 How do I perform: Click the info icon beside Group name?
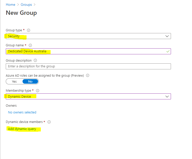point(30,45)
